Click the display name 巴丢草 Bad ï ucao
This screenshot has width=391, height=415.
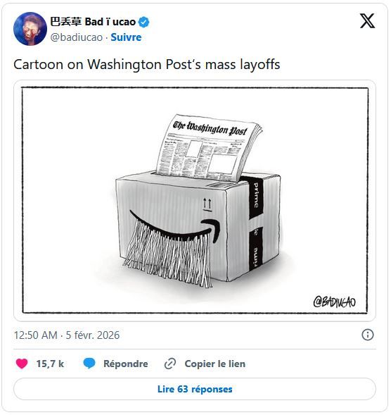click(93, 22)
